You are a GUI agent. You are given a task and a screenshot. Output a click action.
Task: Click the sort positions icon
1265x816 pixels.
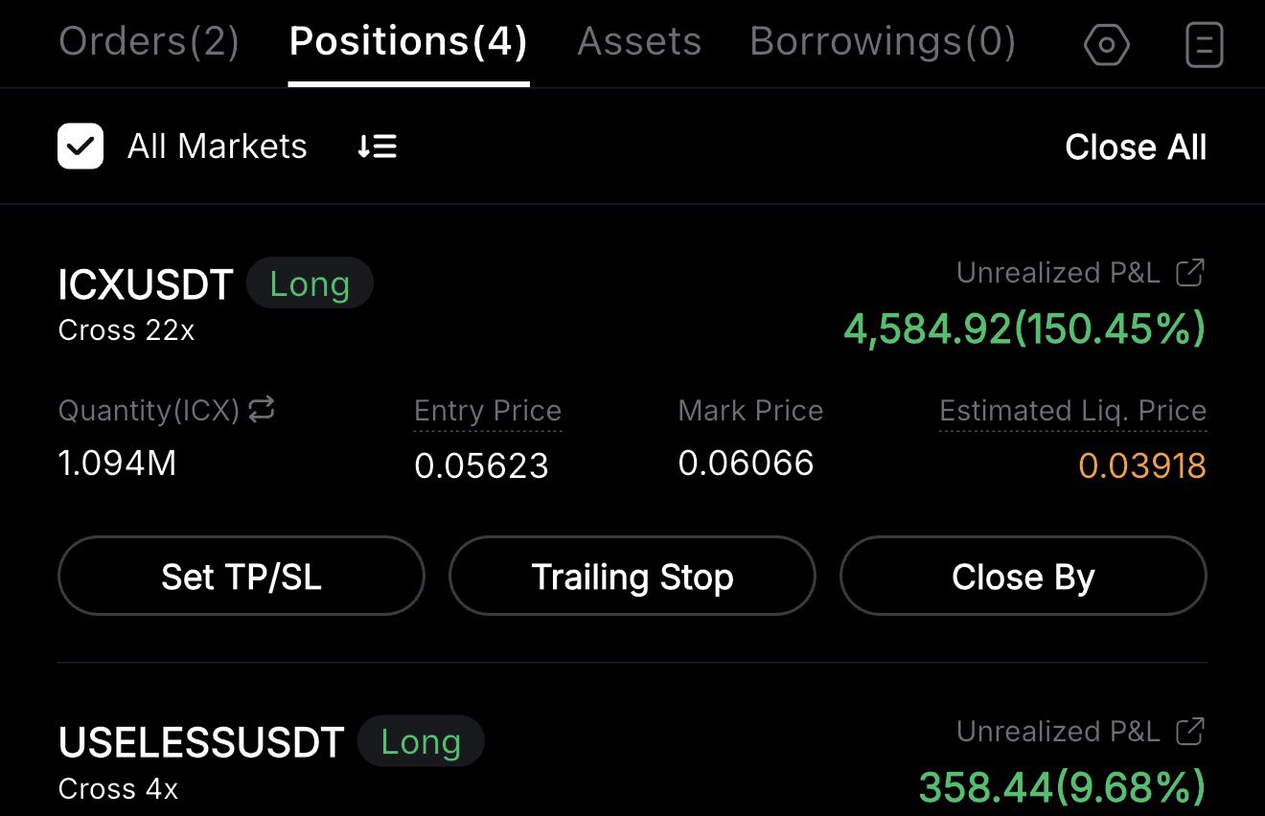[x=377, y=147]
